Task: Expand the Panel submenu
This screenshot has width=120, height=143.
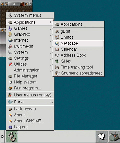Action: coord(30,102)
